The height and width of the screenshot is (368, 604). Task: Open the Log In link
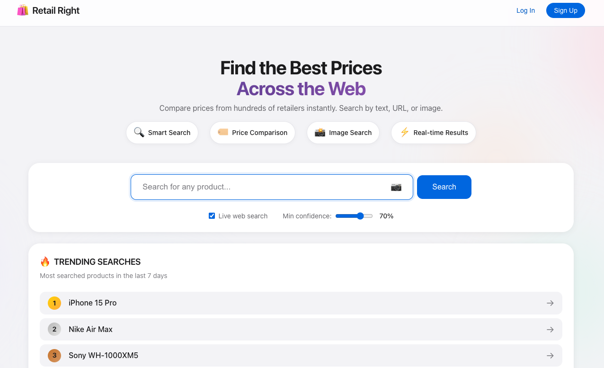[525, 10]
